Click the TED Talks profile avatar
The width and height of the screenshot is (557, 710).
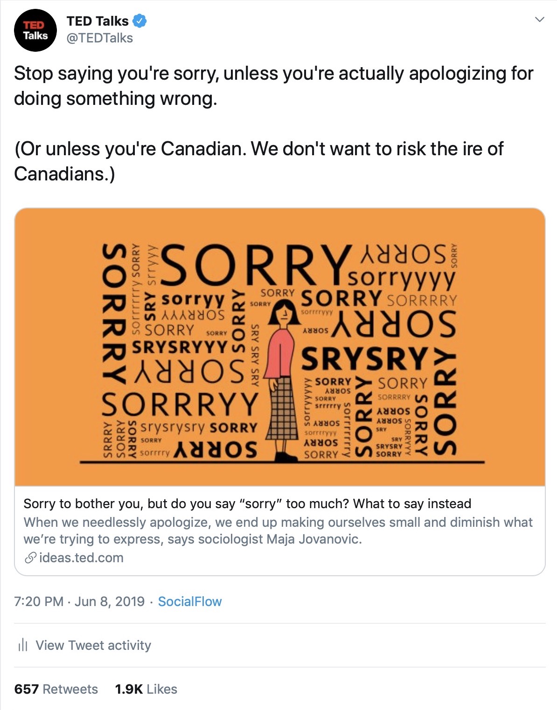coord(35,30)
